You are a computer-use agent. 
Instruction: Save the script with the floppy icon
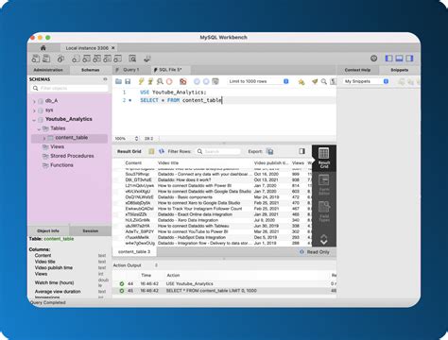click(128, 81)
